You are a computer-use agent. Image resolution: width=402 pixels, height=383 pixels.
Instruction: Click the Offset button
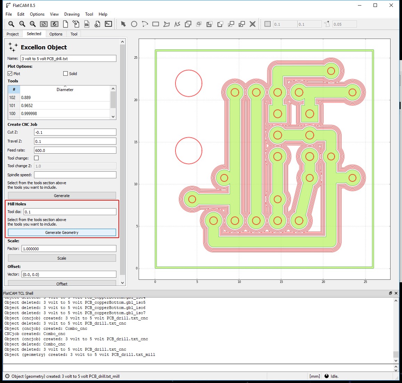(62, 284)
